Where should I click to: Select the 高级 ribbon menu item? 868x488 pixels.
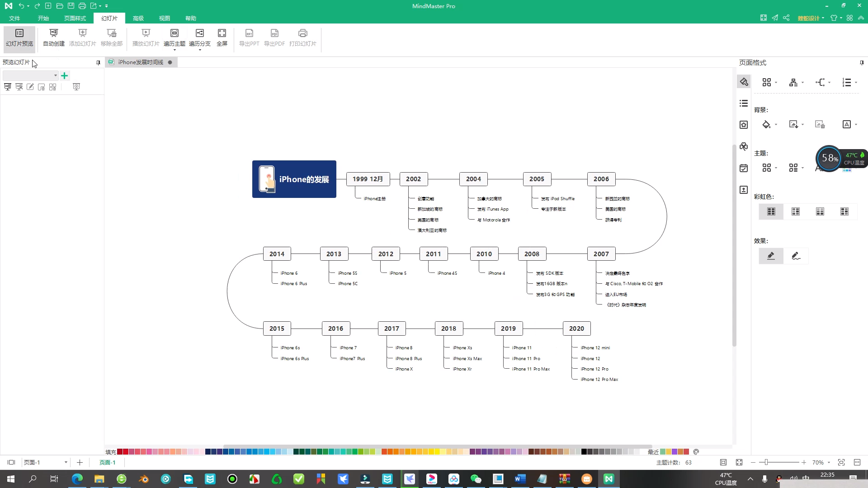pyautogui.click(x=138, y=18)
